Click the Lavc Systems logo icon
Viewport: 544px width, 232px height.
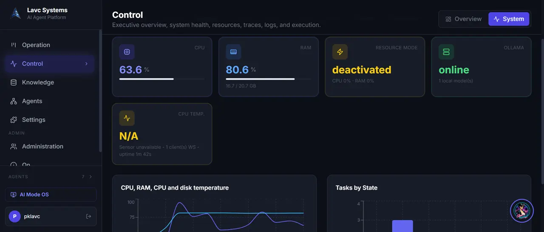16,14
